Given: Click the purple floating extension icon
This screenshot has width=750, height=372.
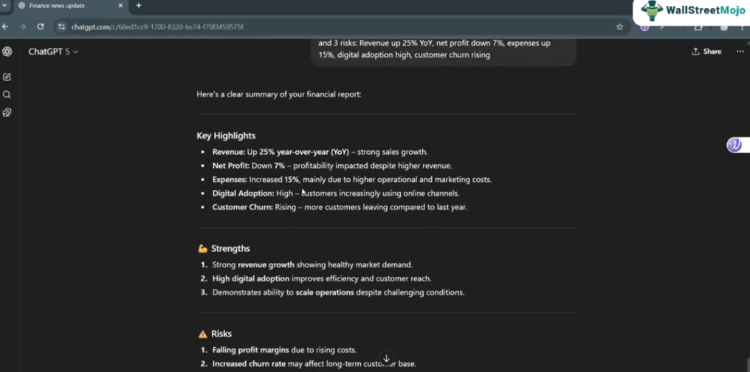Looking at the screenshot, I should [x=734, y=145].
